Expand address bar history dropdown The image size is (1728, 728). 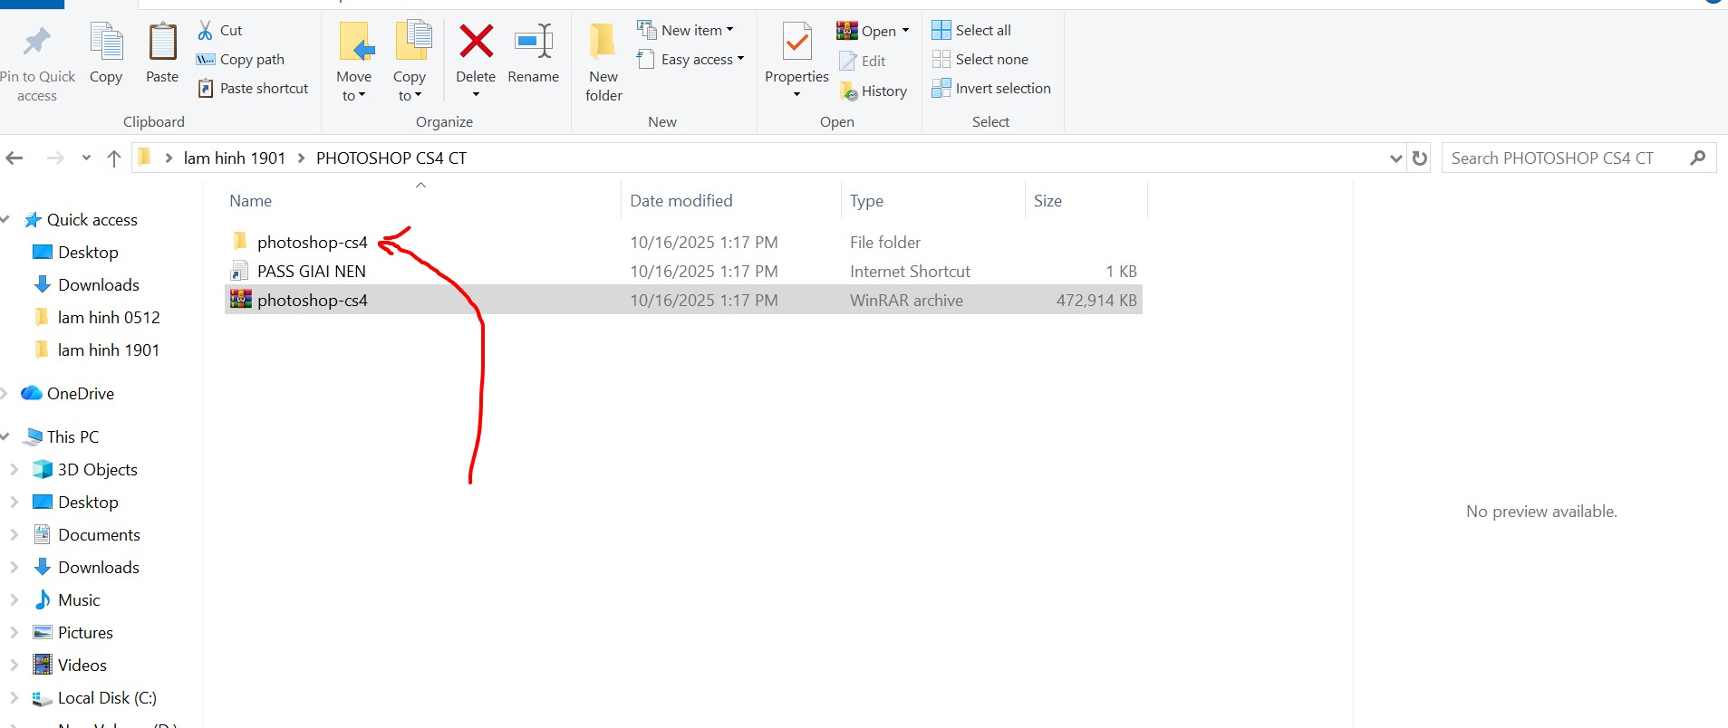tap(1395, 158)
